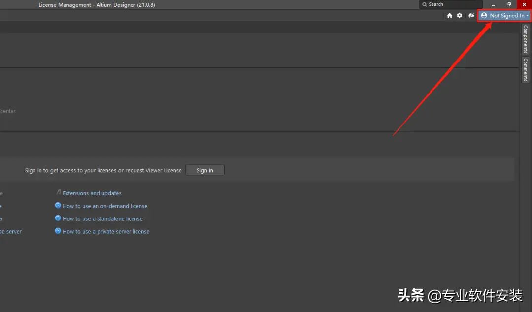Click the help icon beside on-demand license
This screenshot has height=312, width=532.
58,206
